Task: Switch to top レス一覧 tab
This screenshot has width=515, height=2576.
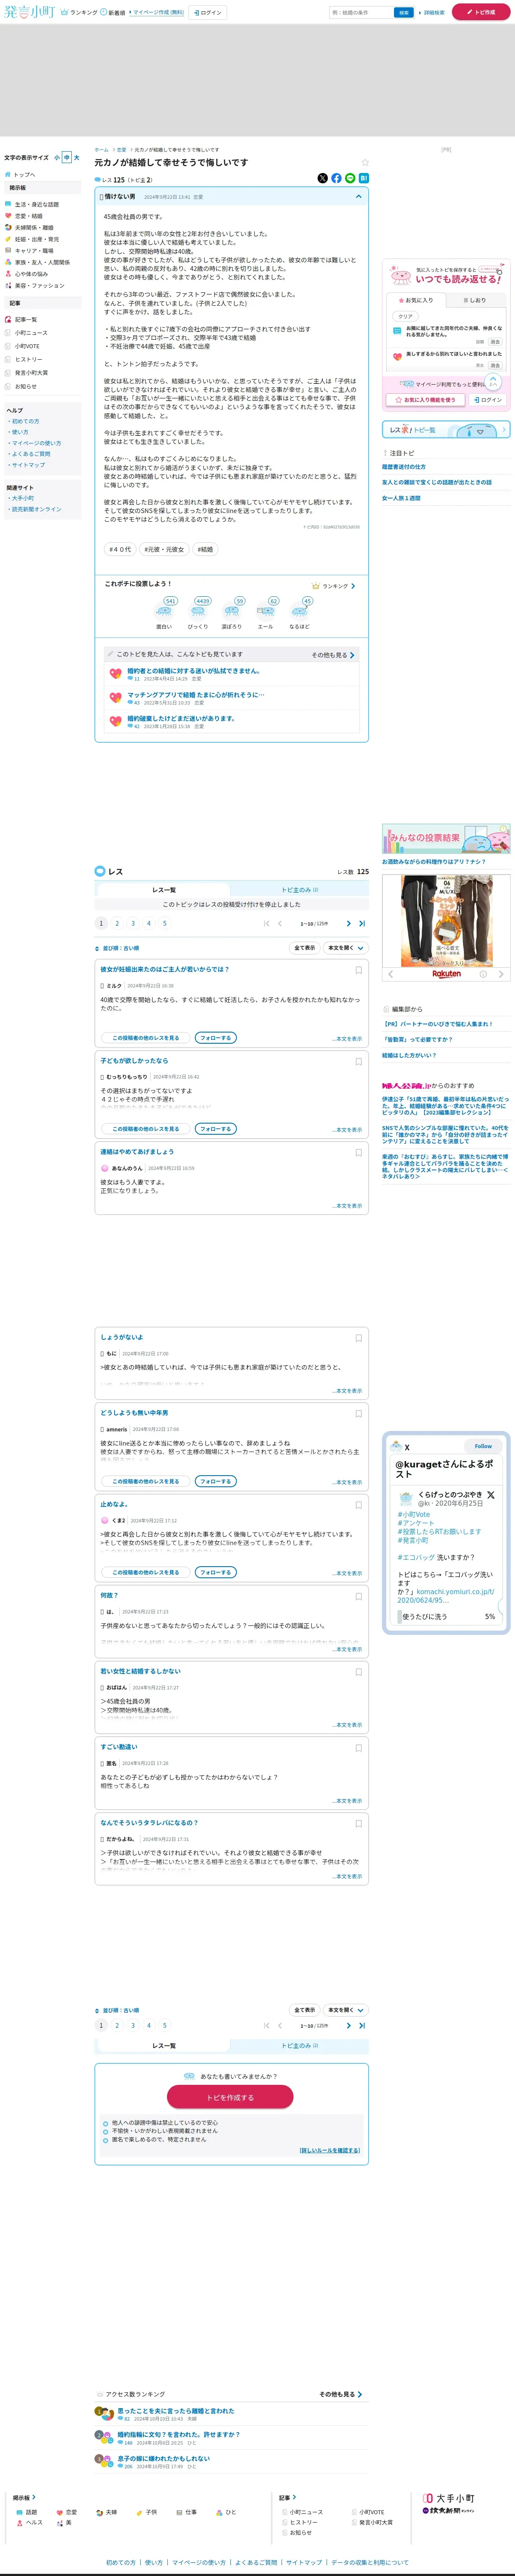Action: pos(164,890)
